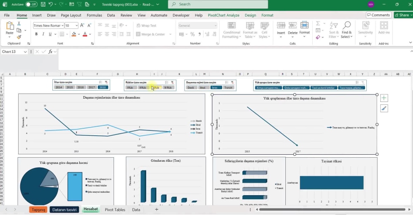This screenshot has height=215, width=413.
Task: Click the Format Painter brush icon
Action: click(x=19, y=37)
